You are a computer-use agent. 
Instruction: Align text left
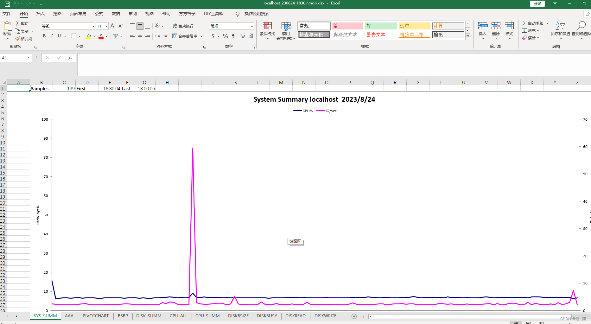tap(132, 36)
